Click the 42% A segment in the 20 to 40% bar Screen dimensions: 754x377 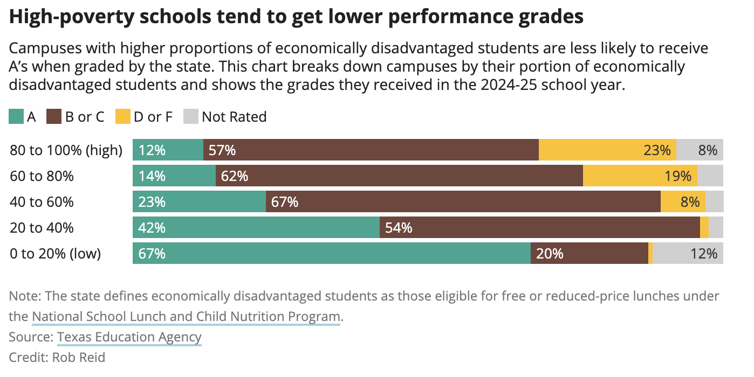click(x=256, y=227)
